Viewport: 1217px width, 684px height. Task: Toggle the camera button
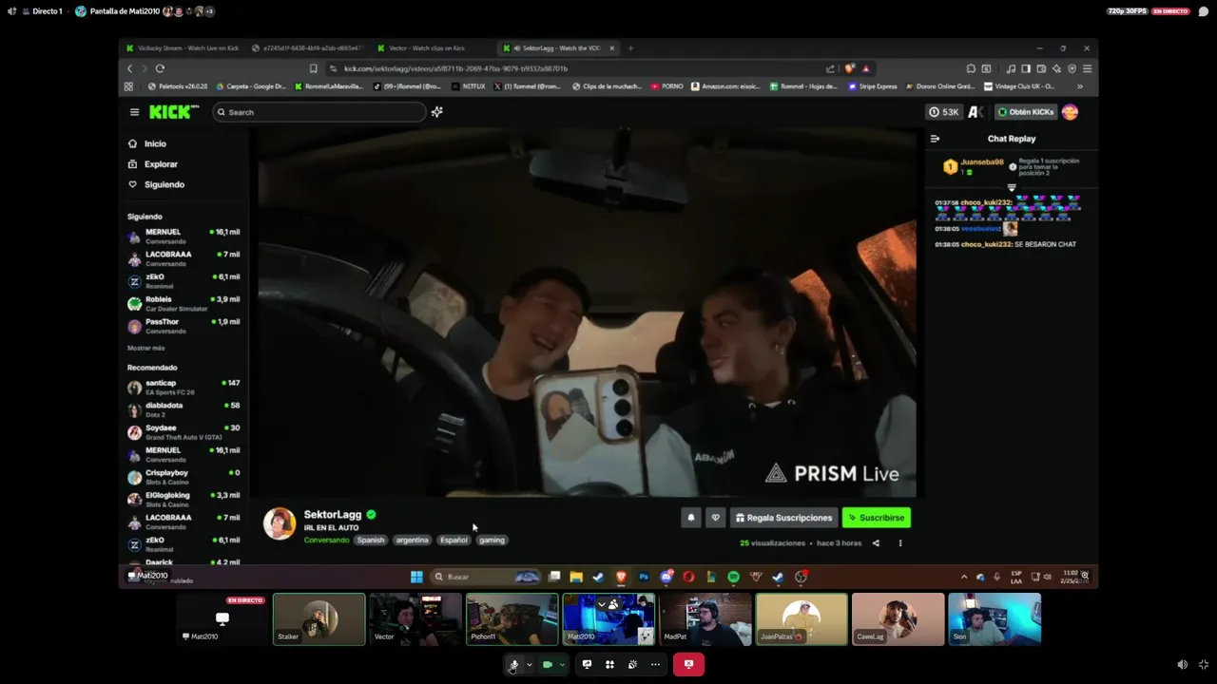tap(548, 665)
